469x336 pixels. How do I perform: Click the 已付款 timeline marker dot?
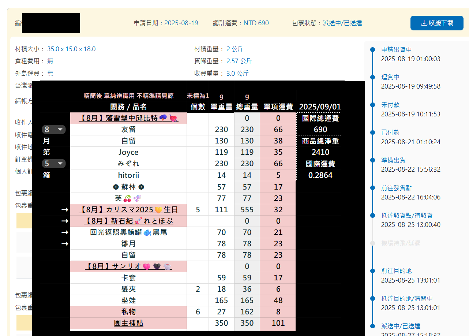pyautogui.click(x=372, y=133)
